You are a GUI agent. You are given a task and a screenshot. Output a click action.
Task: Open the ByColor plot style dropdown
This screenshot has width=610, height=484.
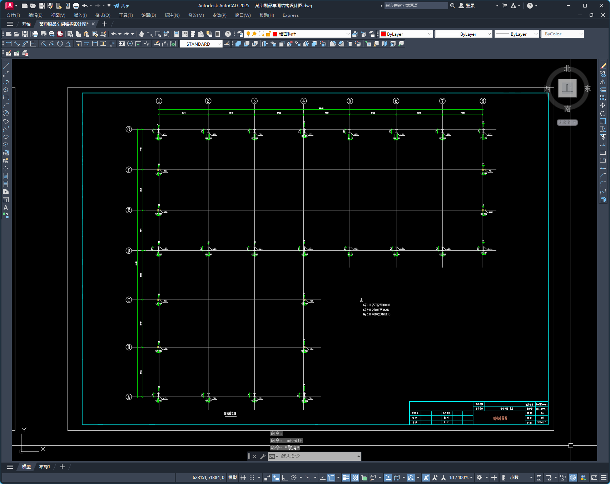[562, 34]
